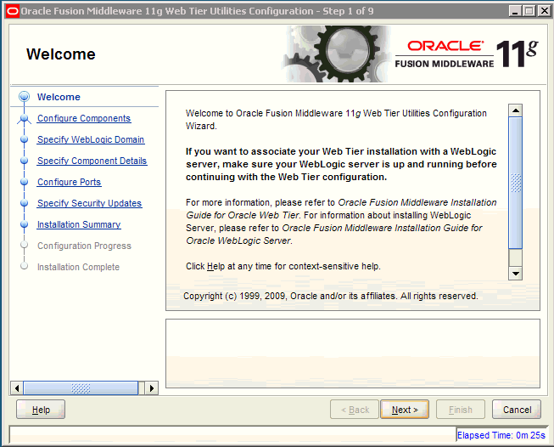
Task: Click the greyed Installation Complete label
Action: pos(78,267)
